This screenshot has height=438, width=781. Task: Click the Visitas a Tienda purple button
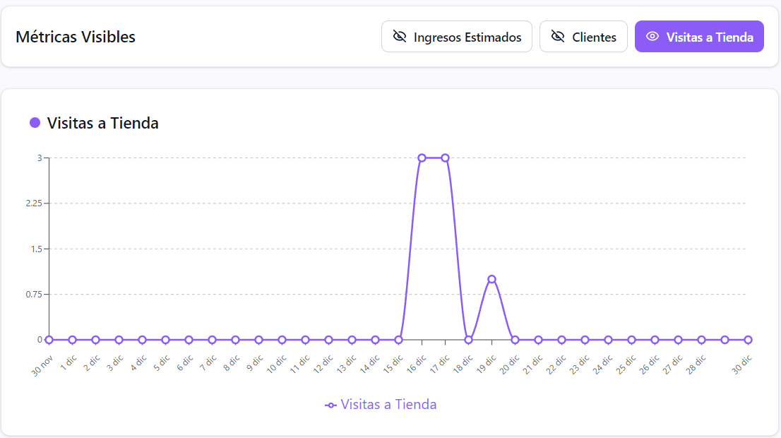click(699, 35)
